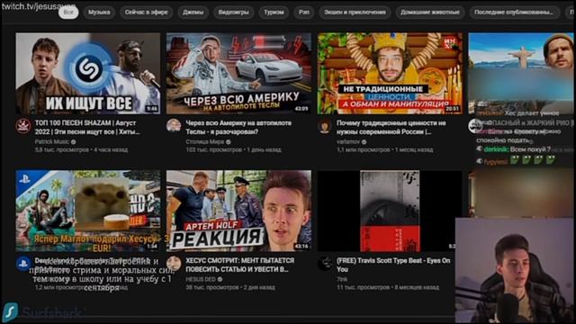
Task: Select the 'Туризм' filter chip
Action: [x=274, y=12]
